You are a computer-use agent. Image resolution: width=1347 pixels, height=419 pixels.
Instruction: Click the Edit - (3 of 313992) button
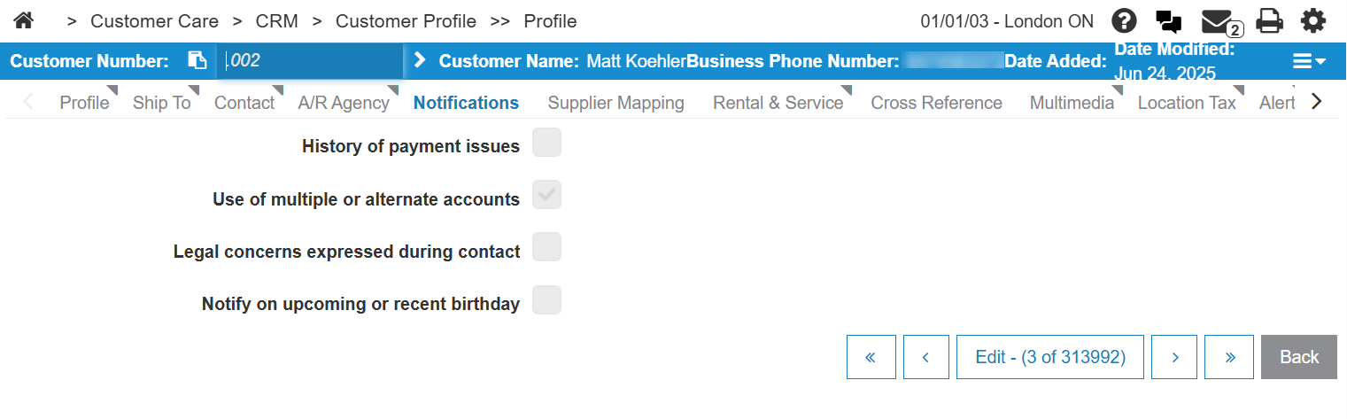(x=1050, y=357)
